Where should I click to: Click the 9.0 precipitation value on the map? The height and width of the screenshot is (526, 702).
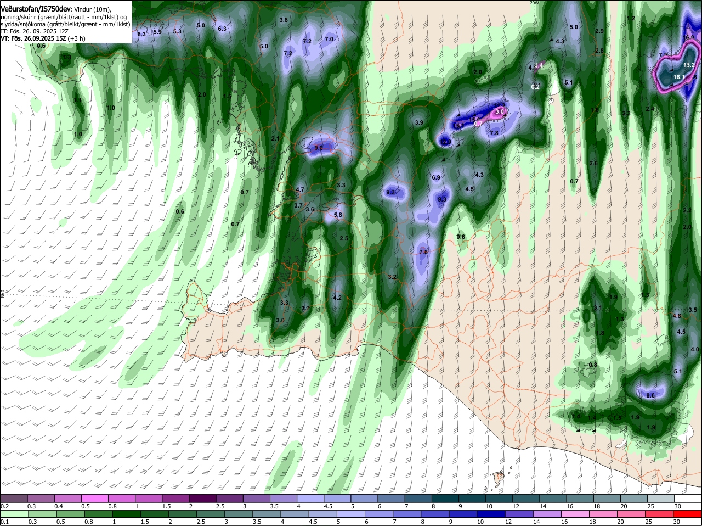click(x=319, y=148)
